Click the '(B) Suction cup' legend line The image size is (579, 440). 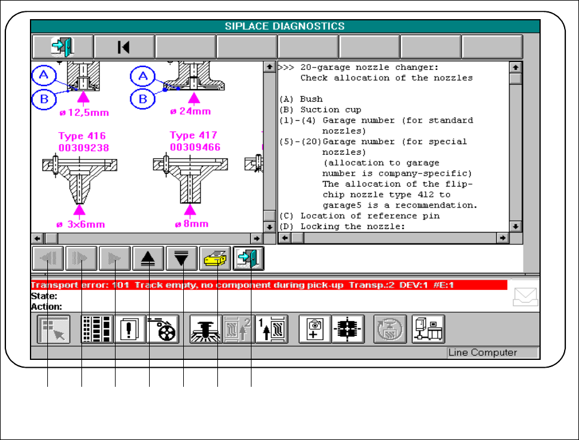[x=320, y=109]
